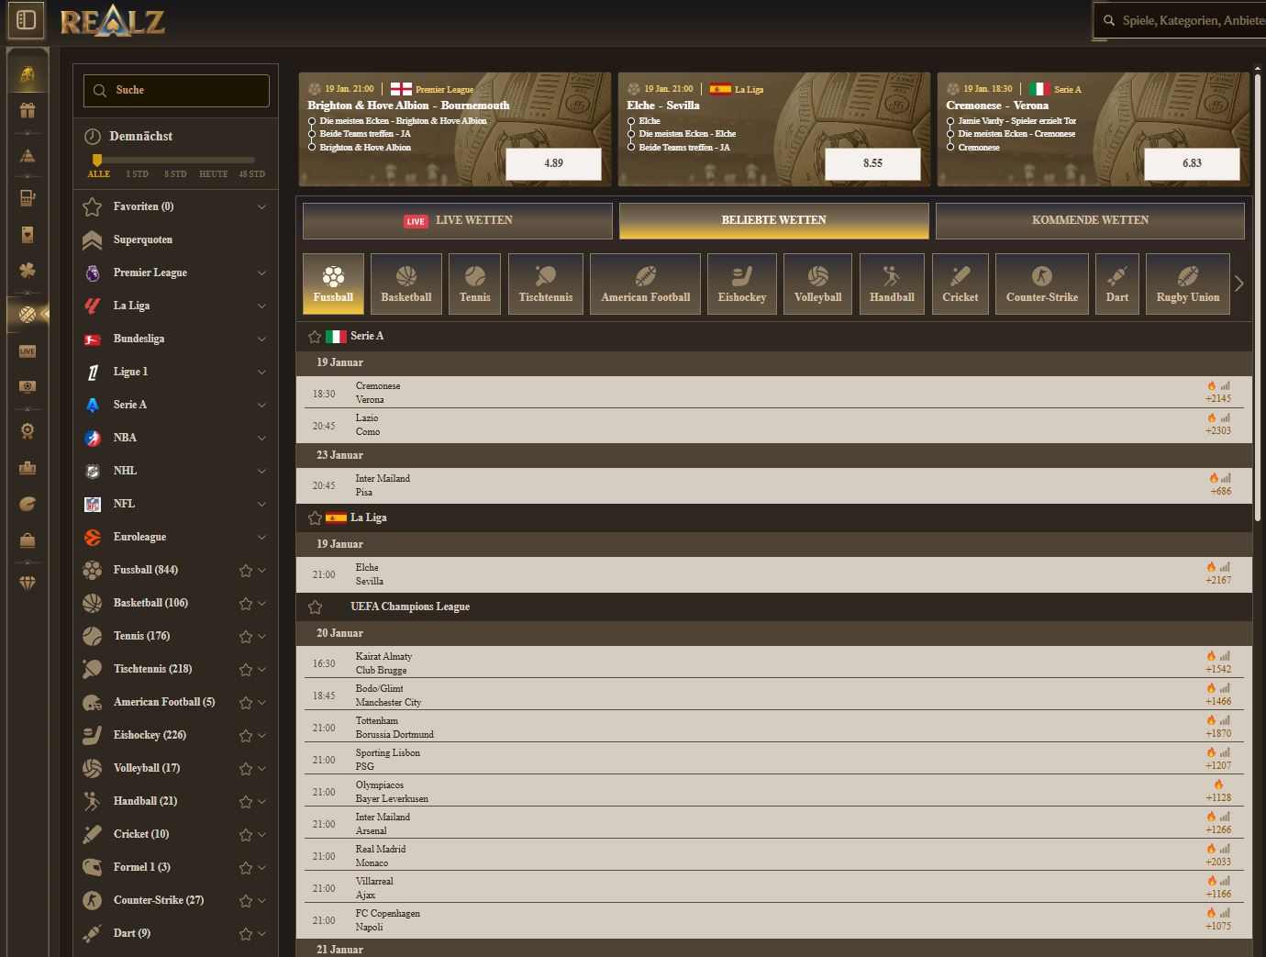Image resolution: width=1266 pixels, height=957 pixels.
Task: Expand the Bundesliga sidebar entry
Action: coord(262,339)
